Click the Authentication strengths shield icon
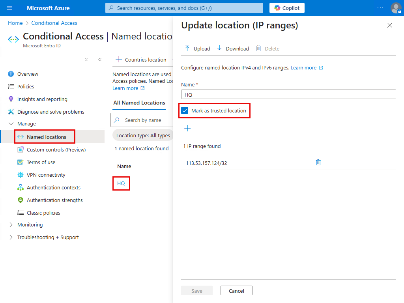404x303 pixels. coord(21,200)
